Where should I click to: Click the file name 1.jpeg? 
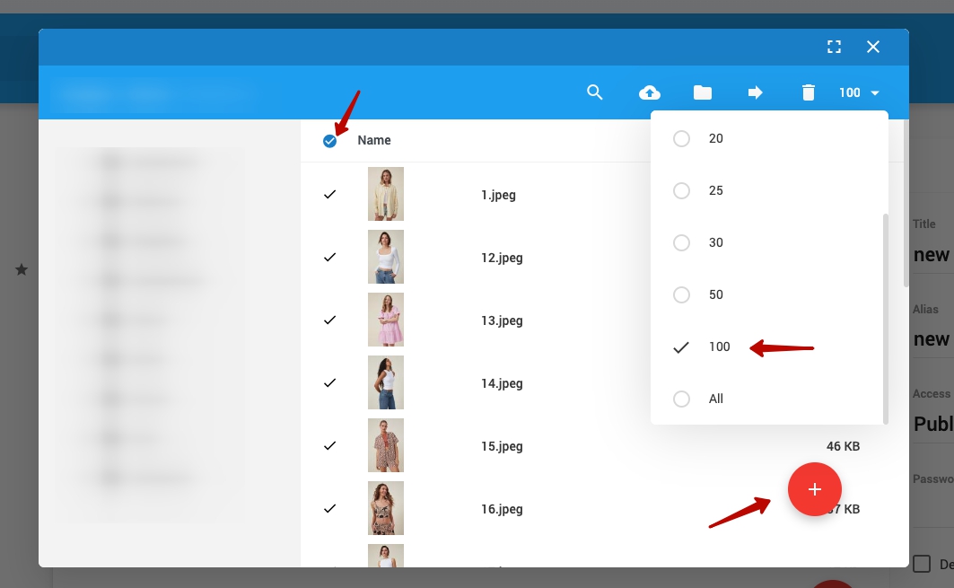[x=498, y=196]
